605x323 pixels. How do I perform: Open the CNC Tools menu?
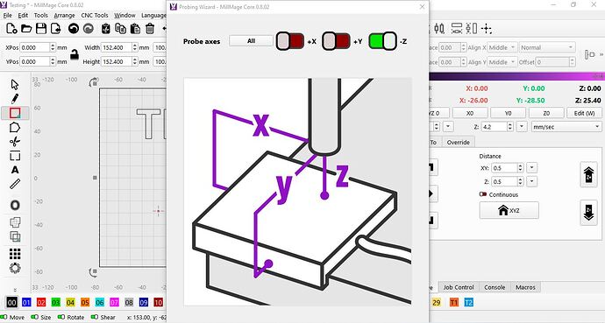click(95, 16)
